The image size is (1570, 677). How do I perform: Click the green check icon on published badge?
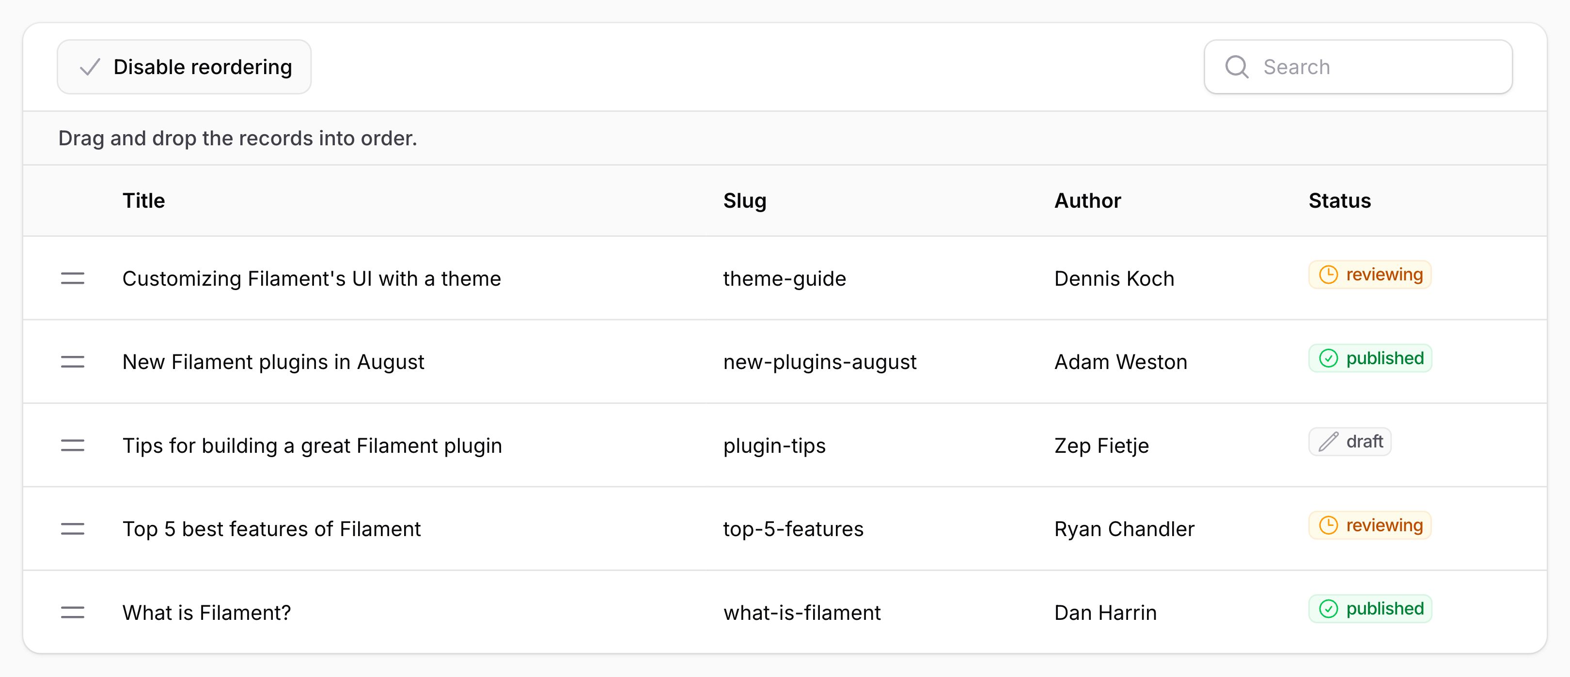(x=1328, y=358)
